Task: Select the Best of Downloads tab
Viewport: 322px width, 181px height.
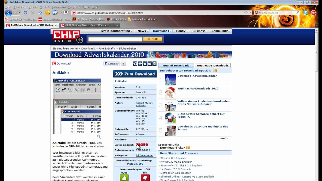Action: (x=176, y=66)
